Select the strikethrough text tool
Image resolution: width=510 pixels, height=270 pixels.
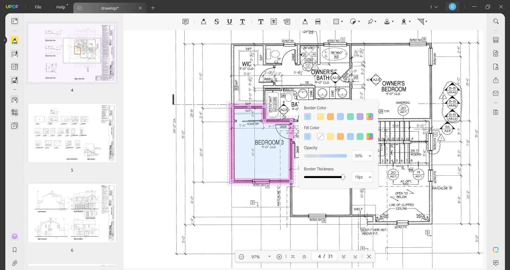click(x=217, y=22)
